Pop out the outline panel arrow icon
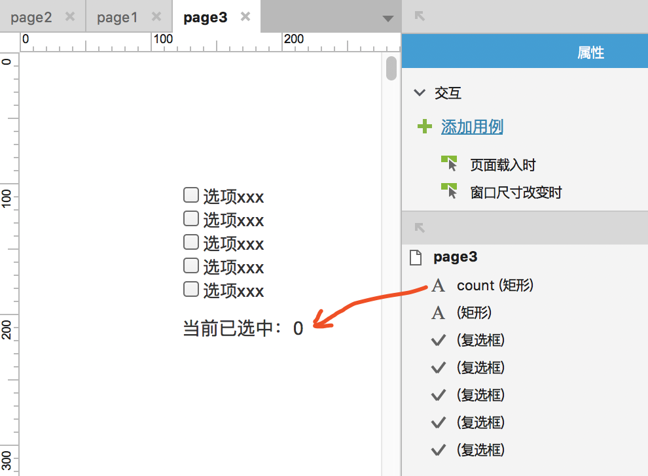 coord(420,228)
